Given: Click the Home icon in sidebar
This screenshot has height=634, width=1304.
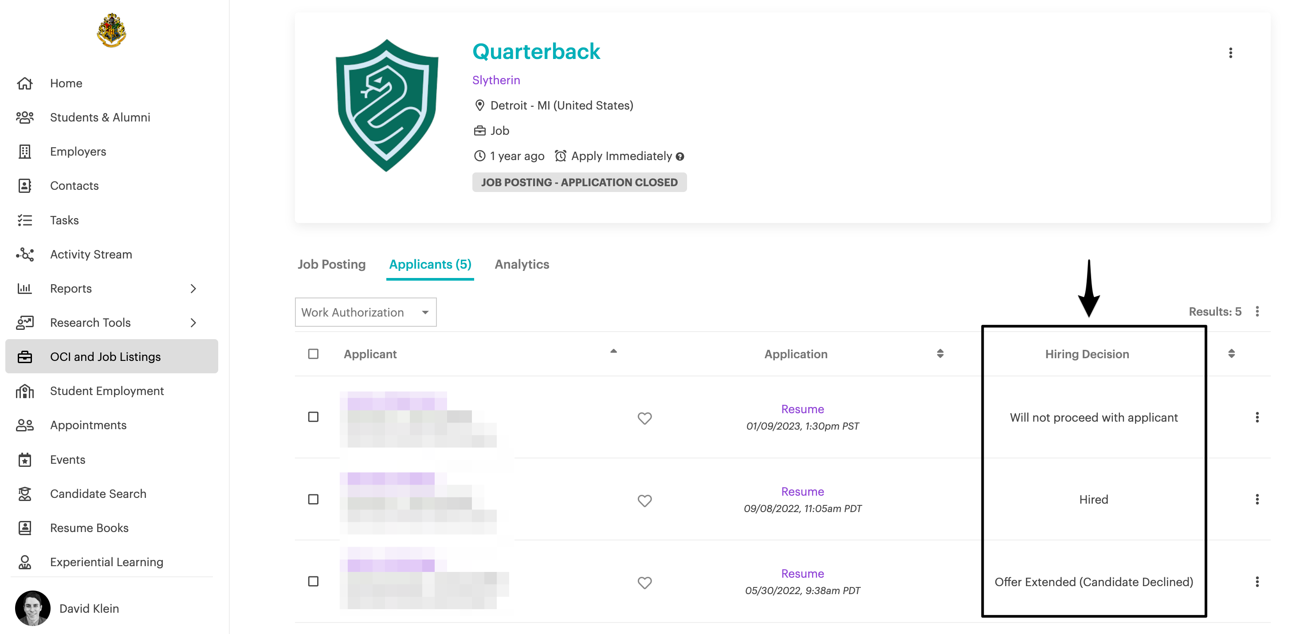Looking at the screenshot, I should [x=24, y=83].
